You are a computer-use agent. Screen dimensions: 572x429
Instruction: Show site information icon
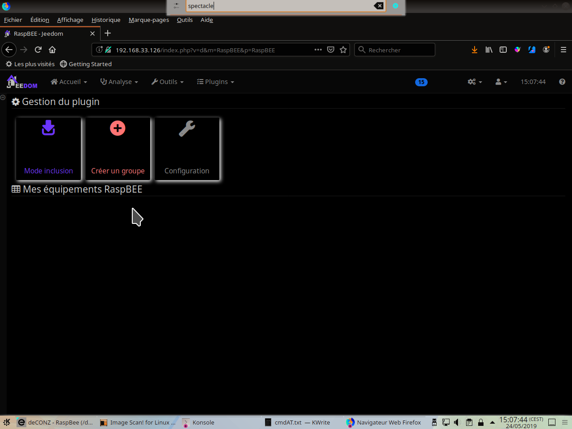99,50
